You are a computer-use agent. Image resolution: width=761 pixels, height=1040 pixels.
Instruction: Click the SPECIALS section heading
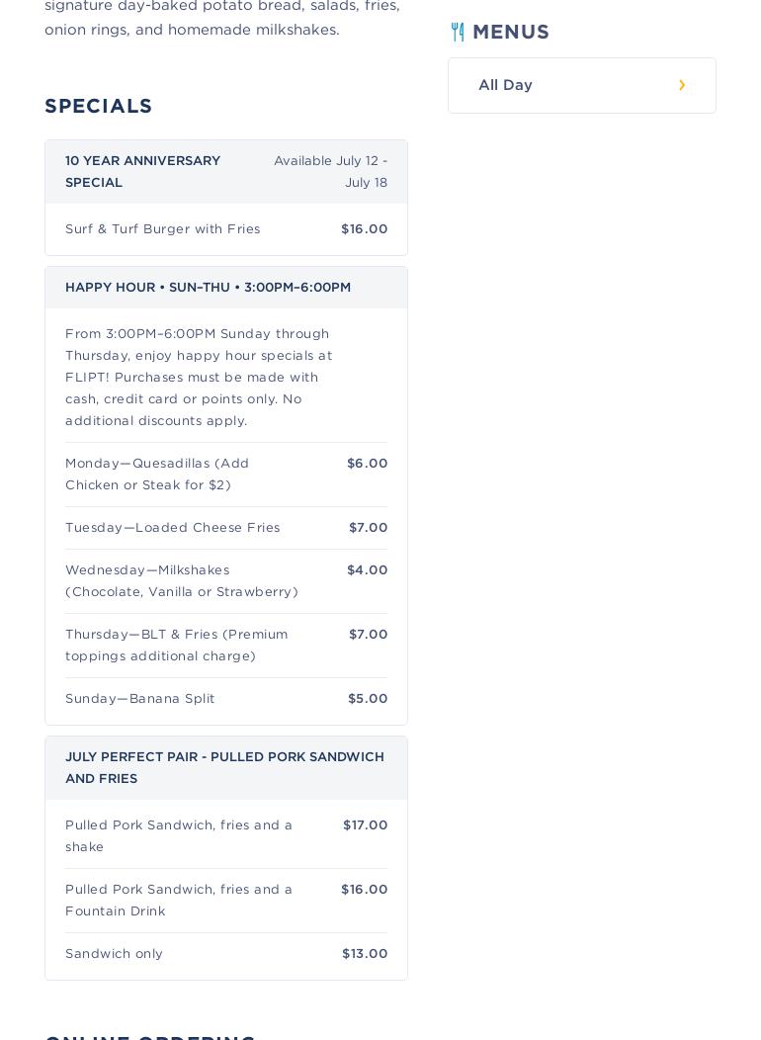99,107
